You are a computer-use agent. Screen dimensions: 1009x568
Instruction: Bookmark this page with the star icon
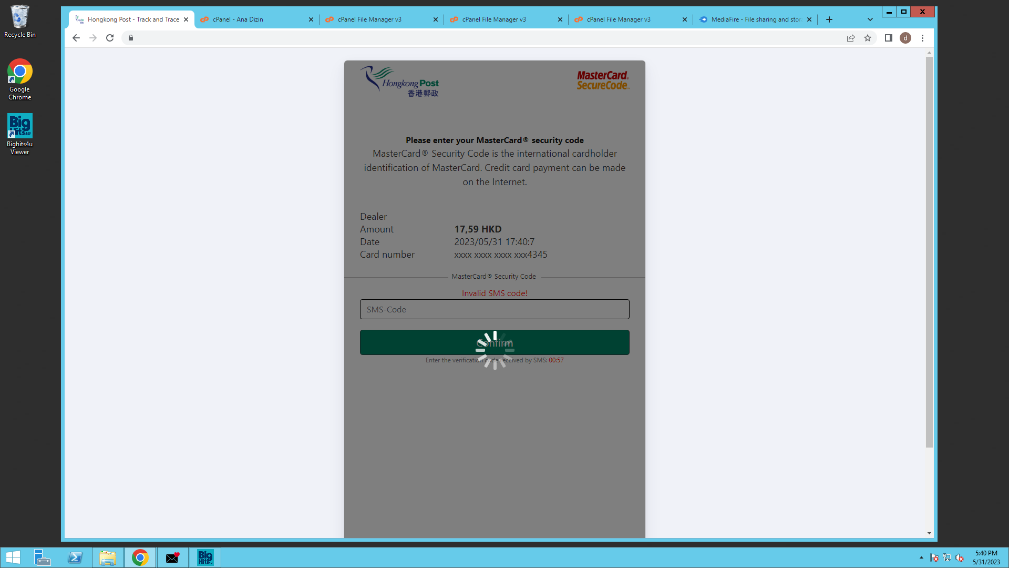pos(868,38)
